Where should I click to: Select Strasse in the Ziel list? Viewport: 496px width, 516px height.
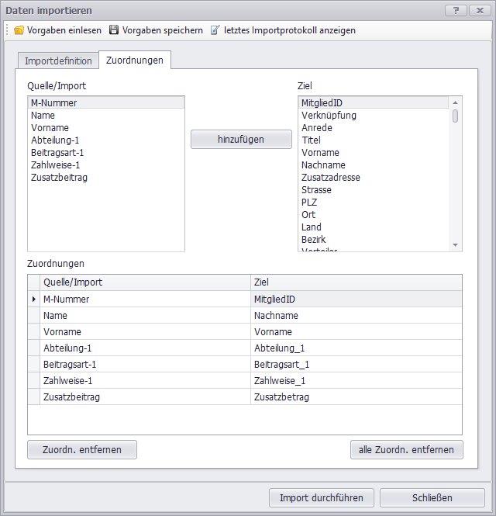point(316,190)
